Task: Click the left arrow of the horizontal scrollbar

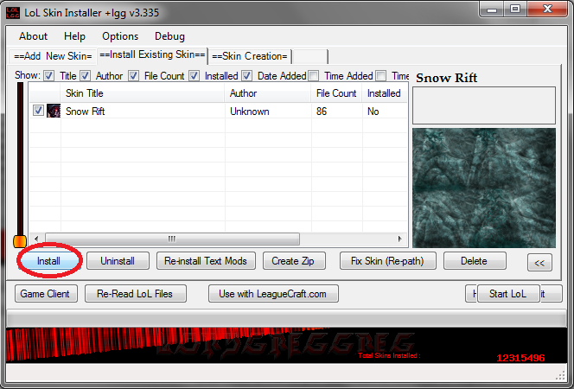Action: (36, 239)
